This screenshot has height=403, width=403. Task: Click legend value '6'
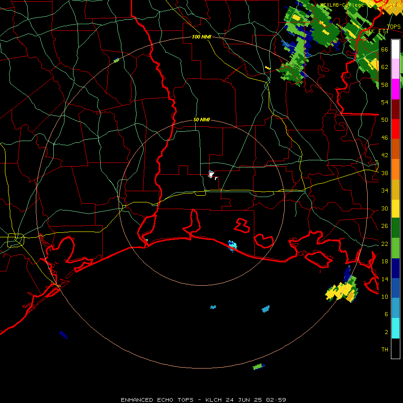386,314
